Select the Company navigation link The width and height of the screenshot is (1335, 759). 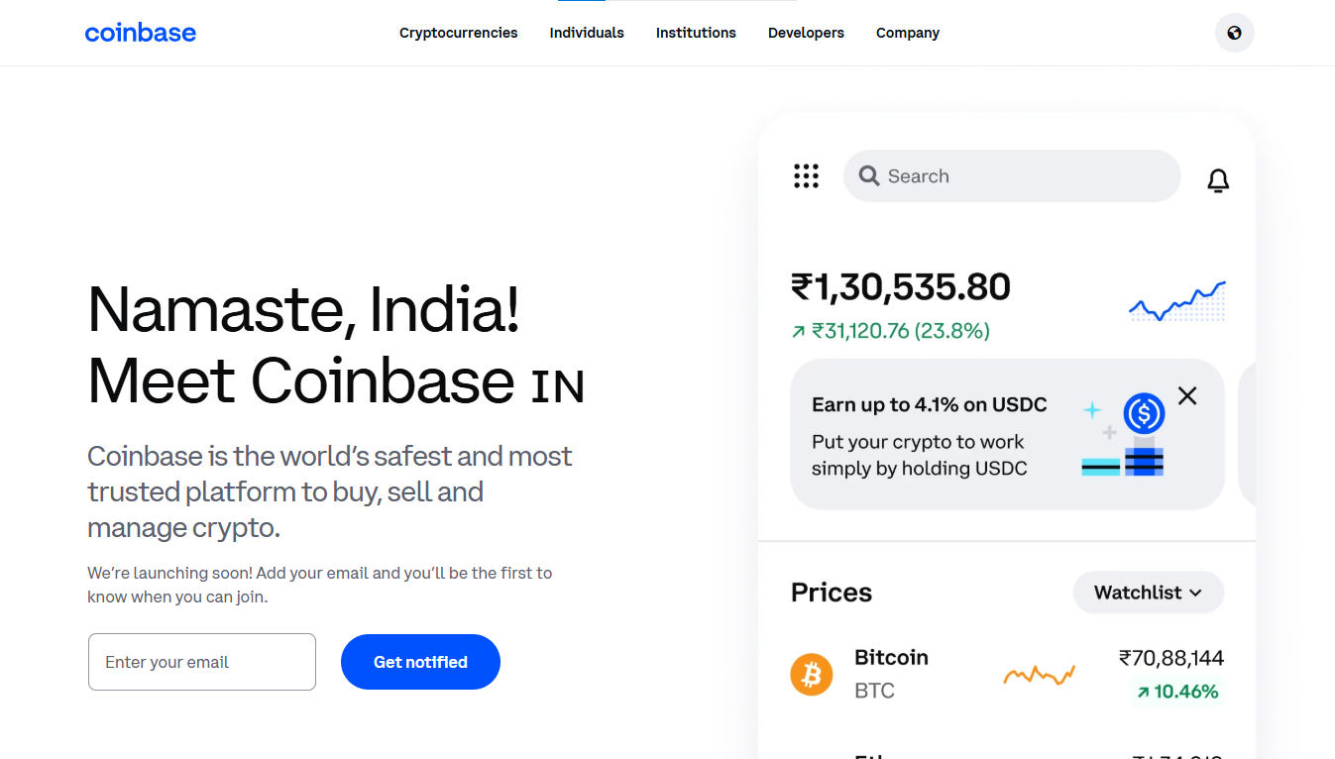907,33
